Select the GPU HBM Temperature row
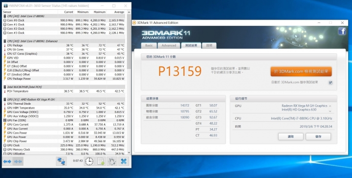 point(64,108)
